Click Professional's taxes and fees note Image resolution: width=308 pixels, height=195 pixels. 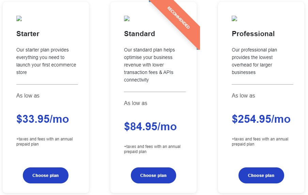tap(260, 141)
